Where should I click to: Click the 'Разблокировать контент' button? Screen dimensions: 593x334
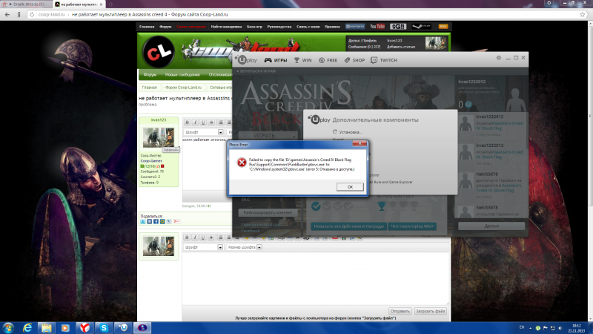(268, 213)
